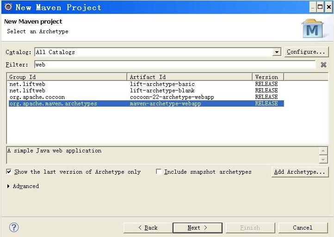Close the New Maven Project window

tap(328, 7)
